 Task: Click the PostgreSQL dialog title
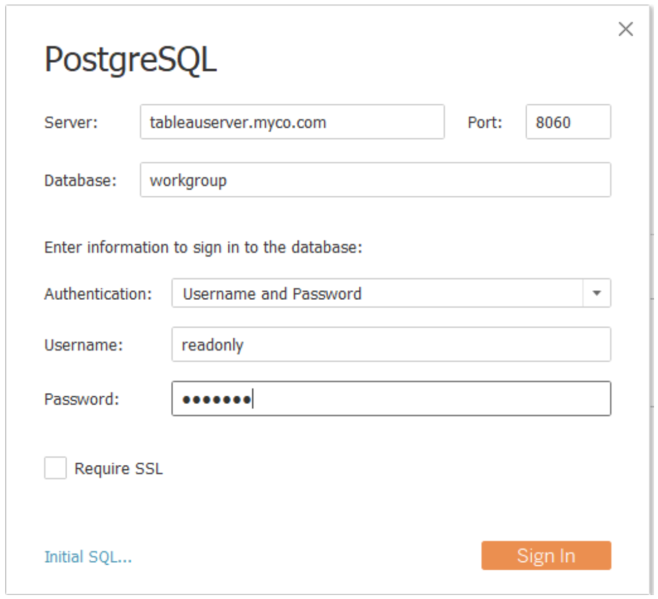coord(130,60)
